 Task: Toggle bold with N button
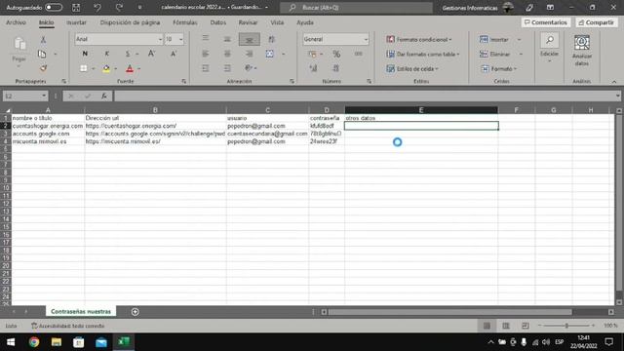coord(85,54)
